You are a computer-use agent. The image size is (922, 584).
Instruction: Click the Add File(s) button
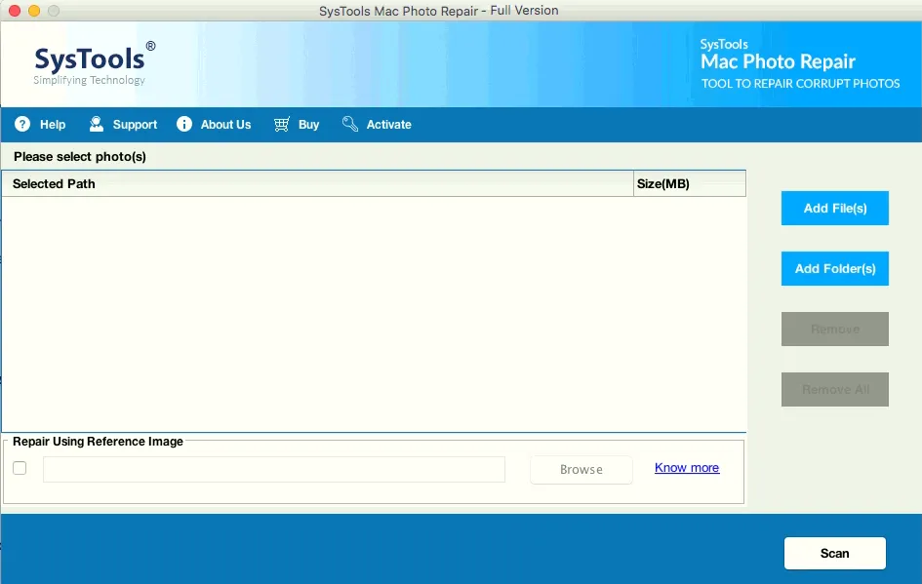(835, 208)
